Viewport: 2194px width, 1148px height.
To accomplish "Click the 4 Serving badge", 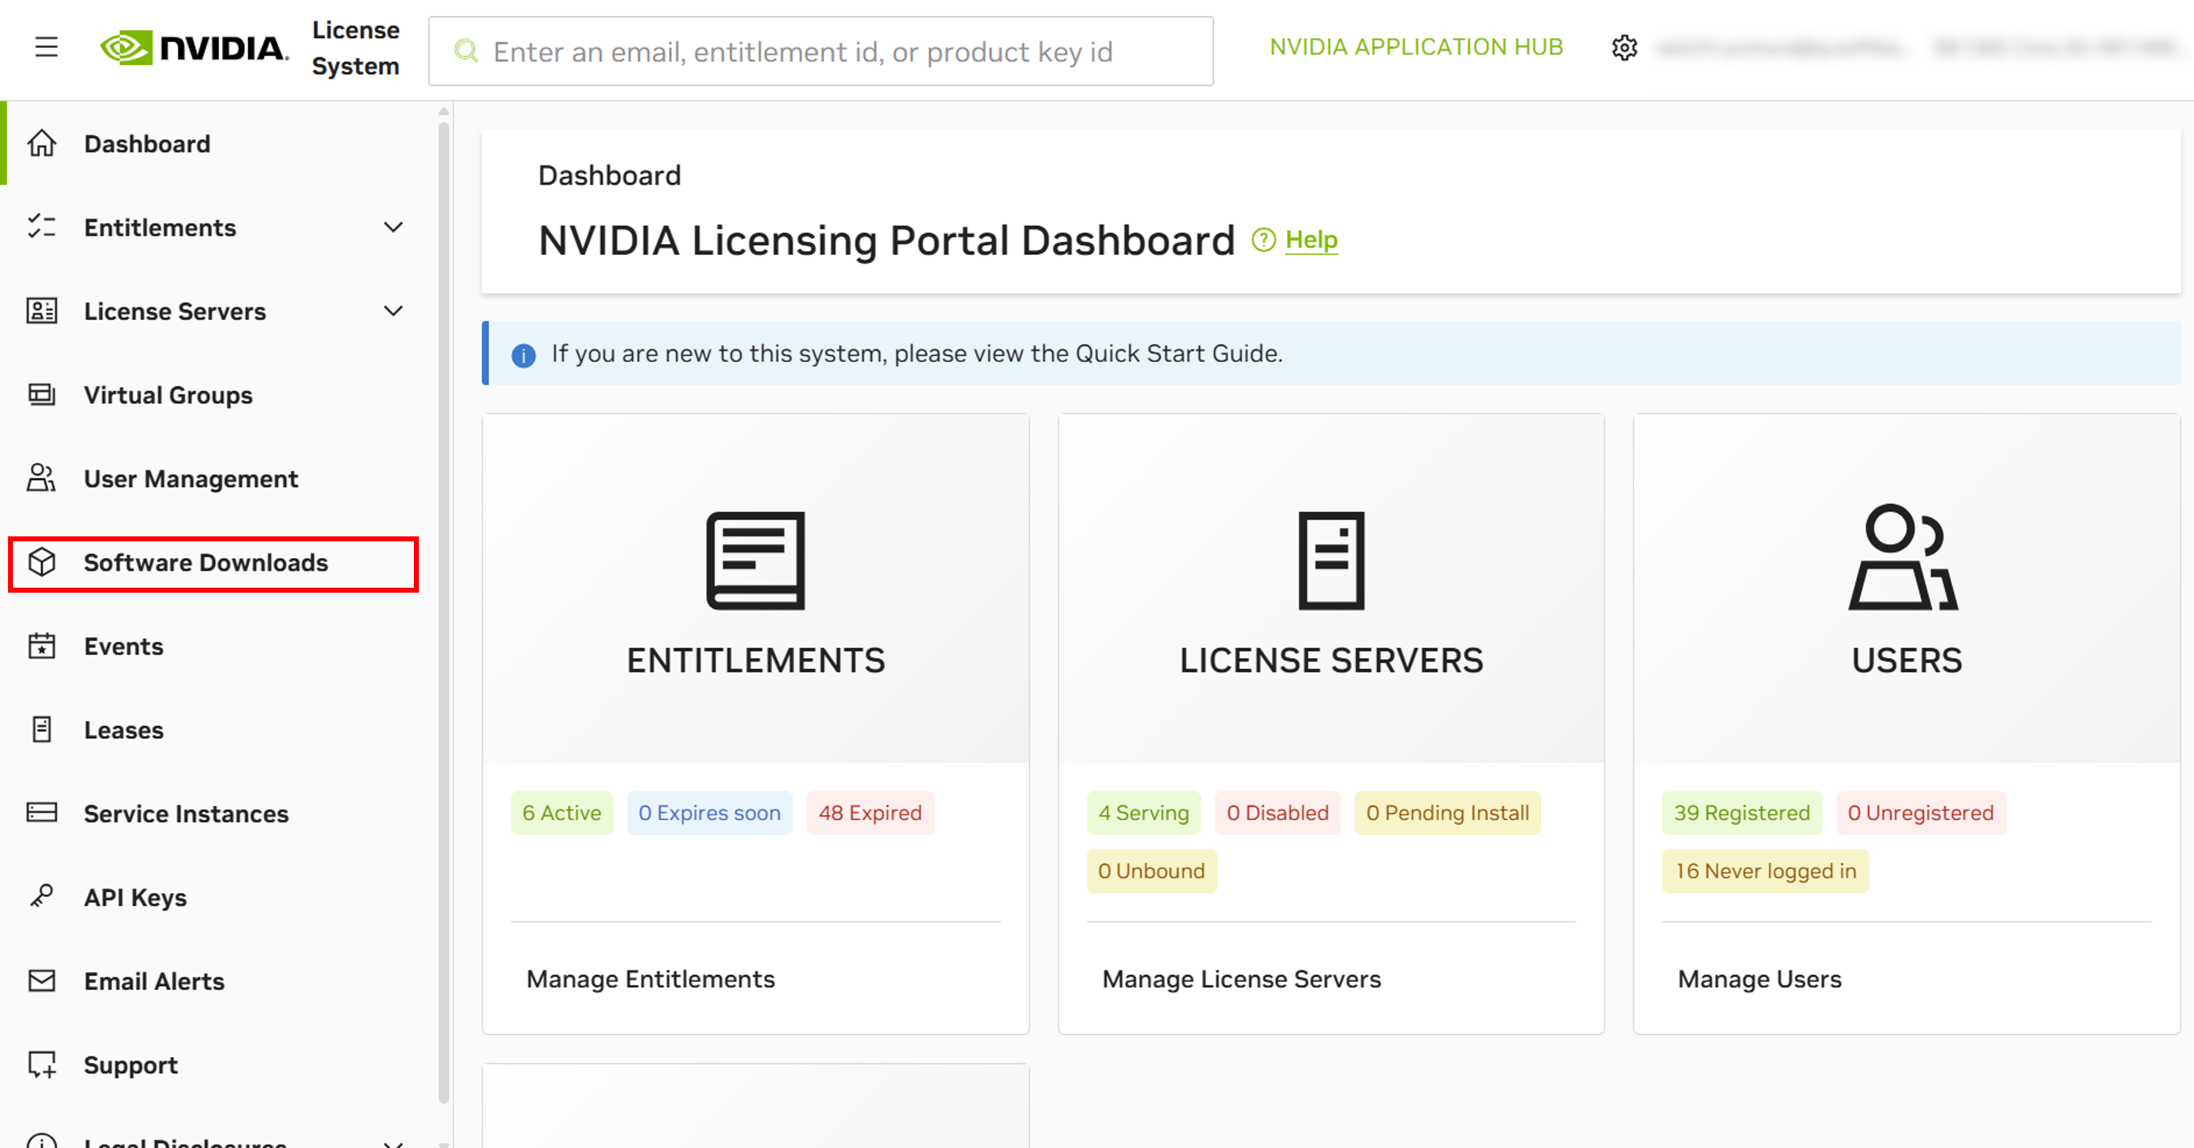I will coord(1144,813).
